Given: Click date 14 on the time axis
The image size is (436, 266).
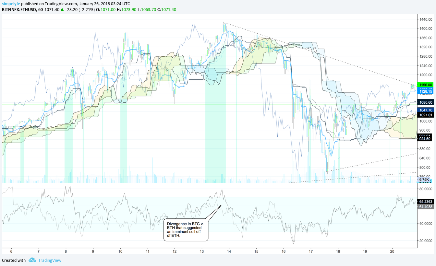Looking at the screenshot, I should 229,251.
